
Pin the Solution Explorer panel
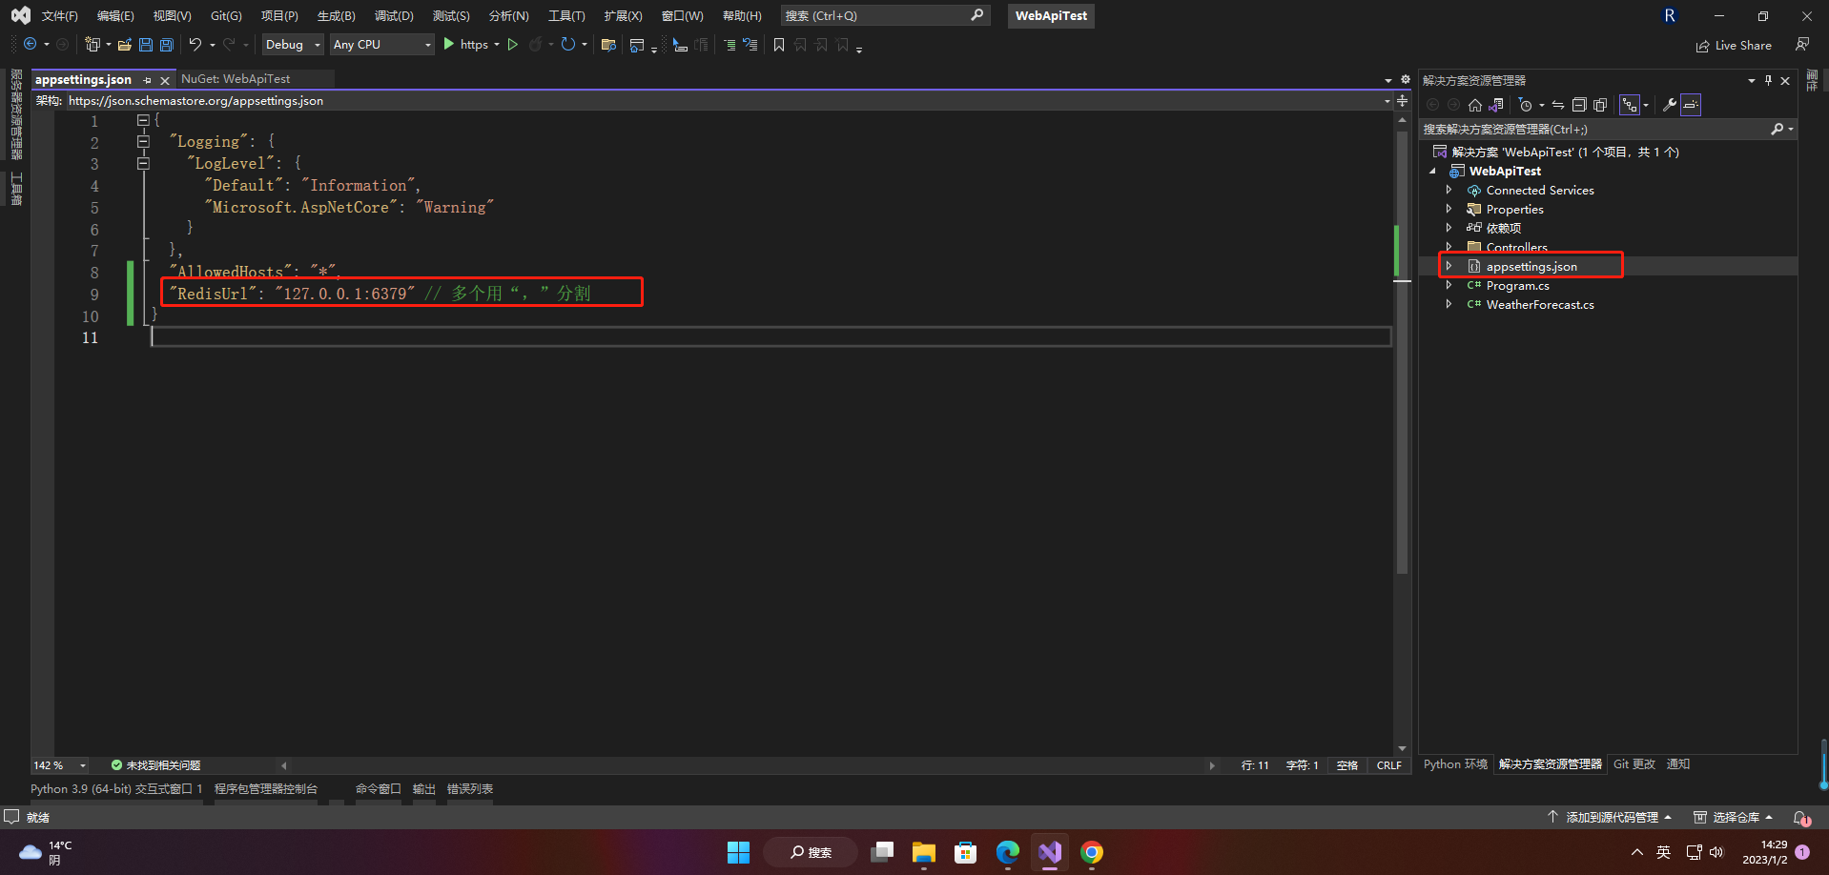[x=1768, y=80]
